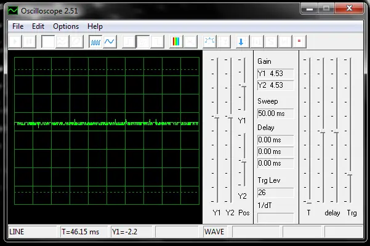Open the Options menu

[x=66, y=26]
